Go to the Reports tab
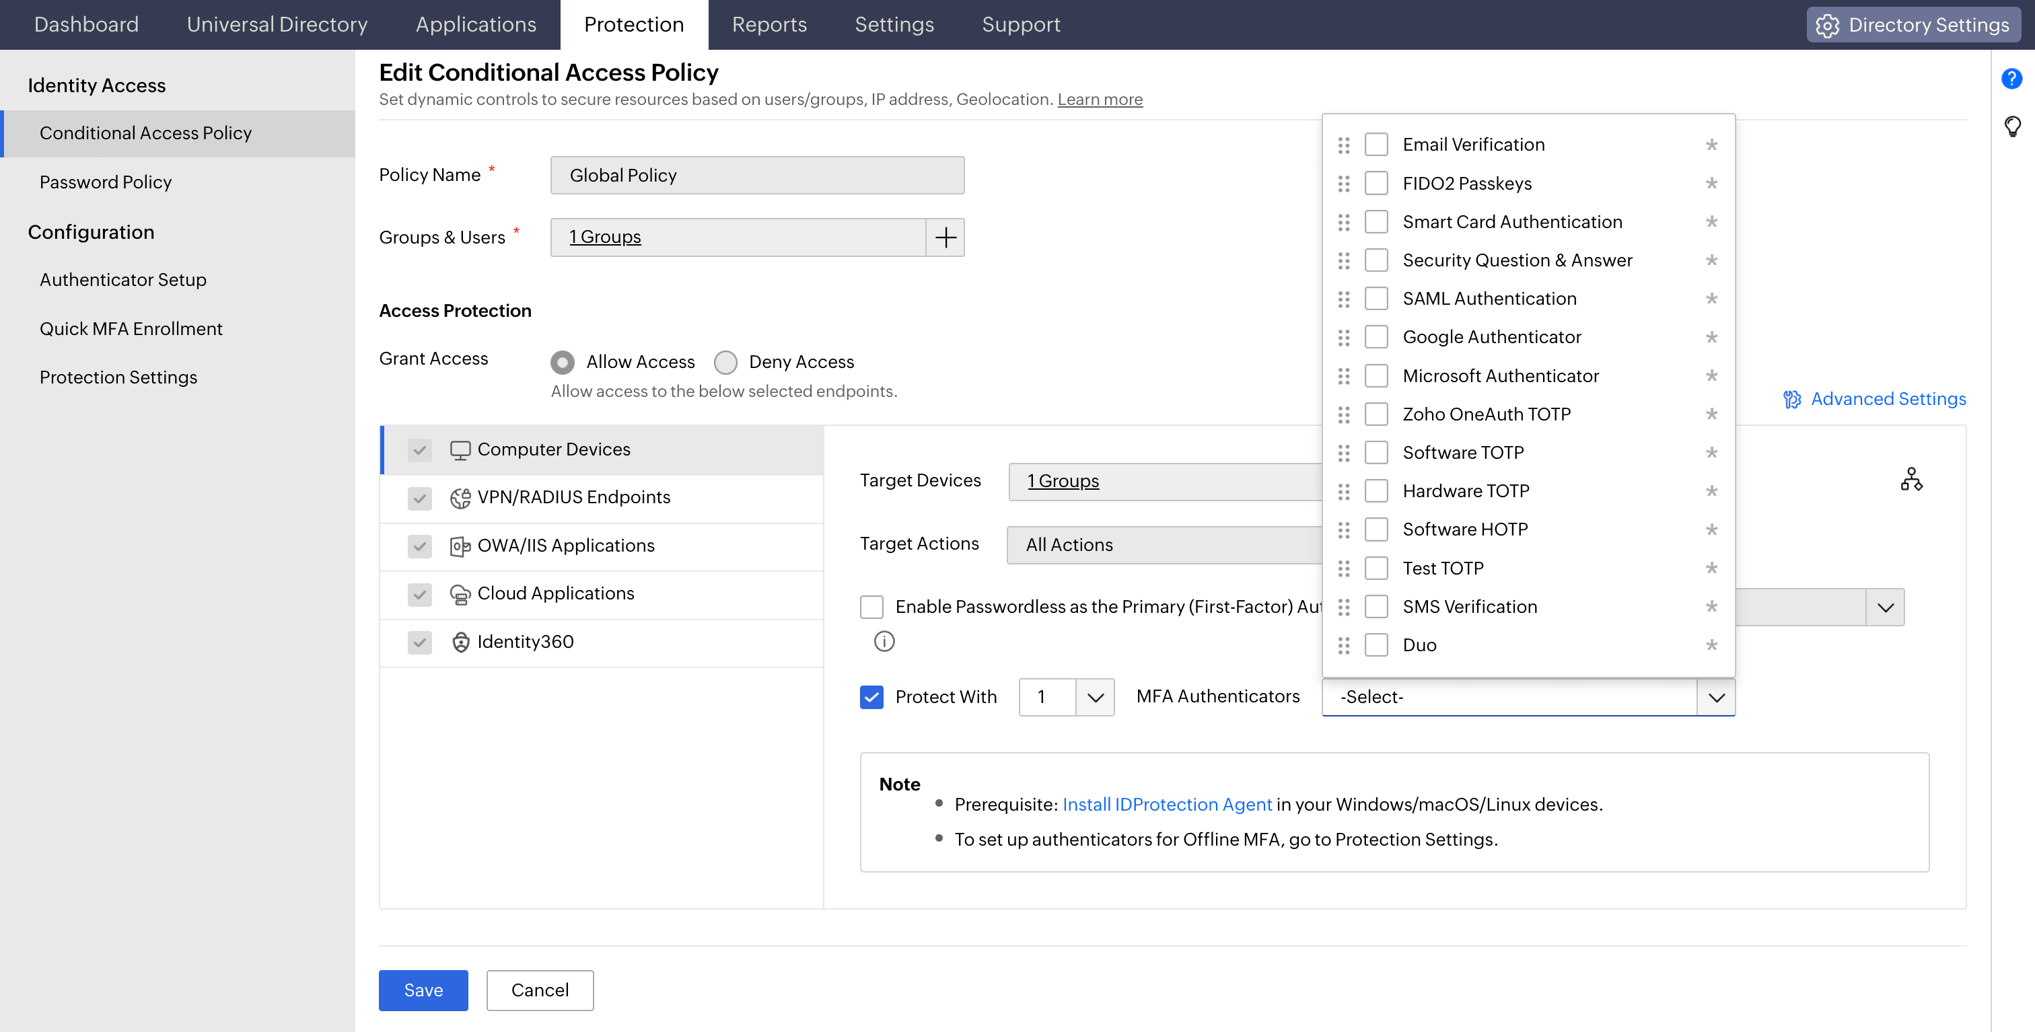 (x=769, y=24)
